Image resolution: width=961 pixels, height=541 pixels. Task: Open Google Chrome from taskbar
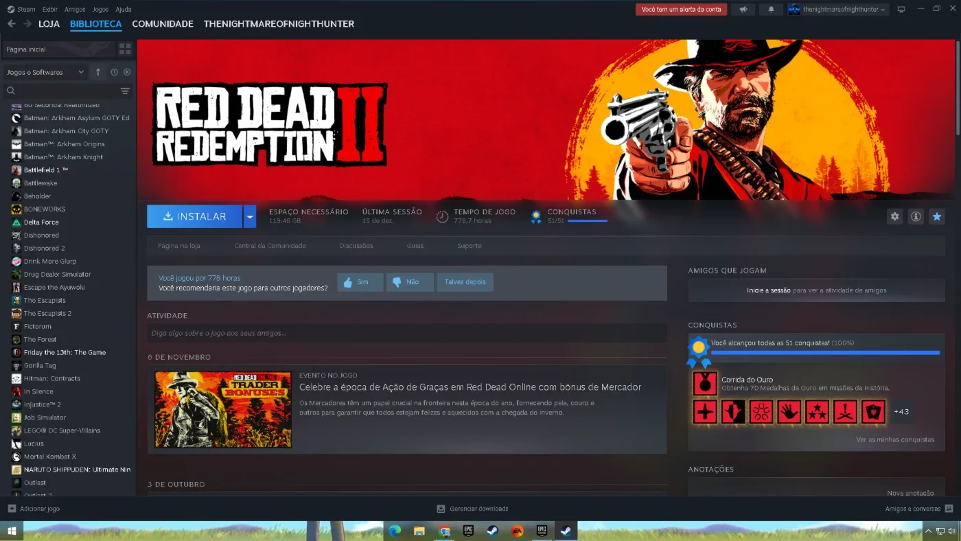pos(444,531)
